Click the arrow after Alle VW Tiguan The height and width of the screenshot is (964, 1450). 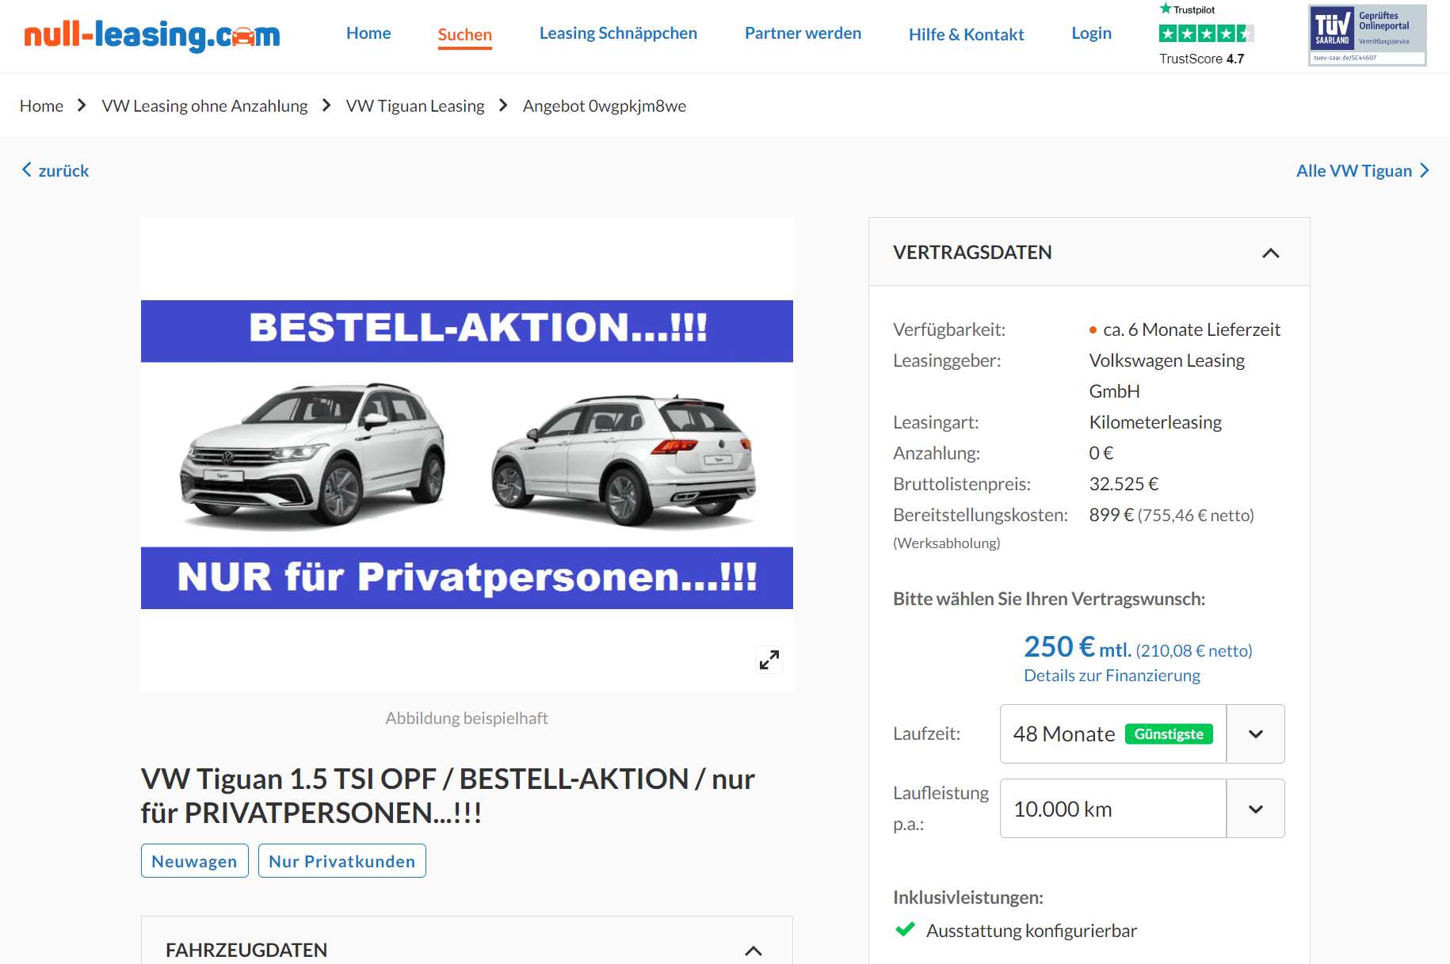[1424, 170]
